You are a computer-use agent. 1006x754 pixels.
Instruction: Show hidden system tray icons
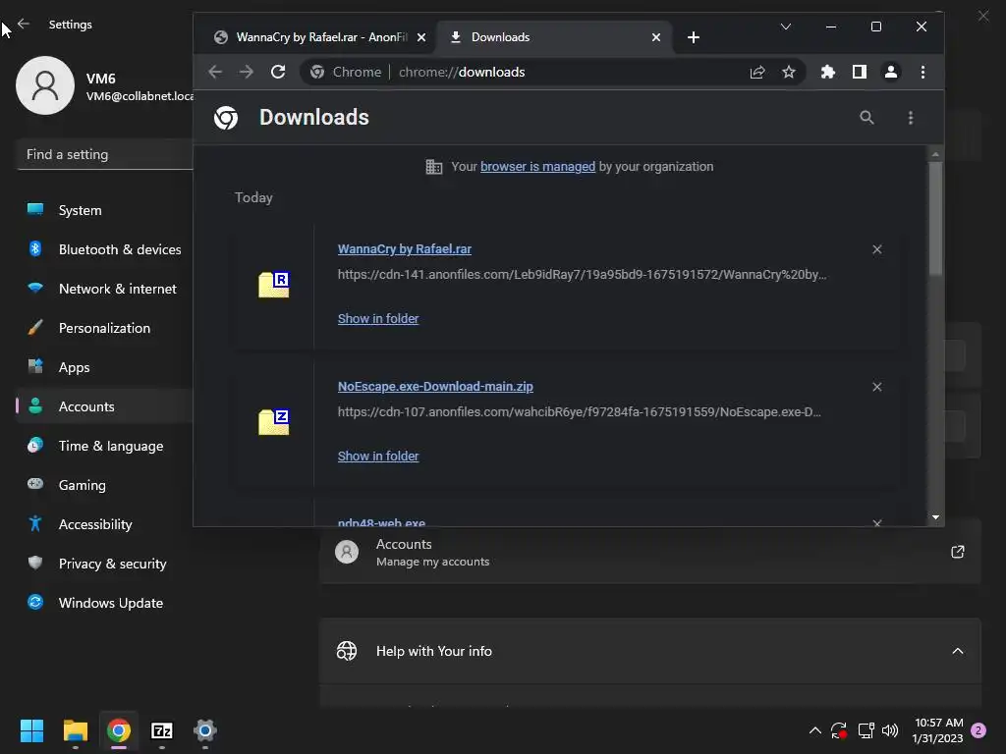pos(814,730)
